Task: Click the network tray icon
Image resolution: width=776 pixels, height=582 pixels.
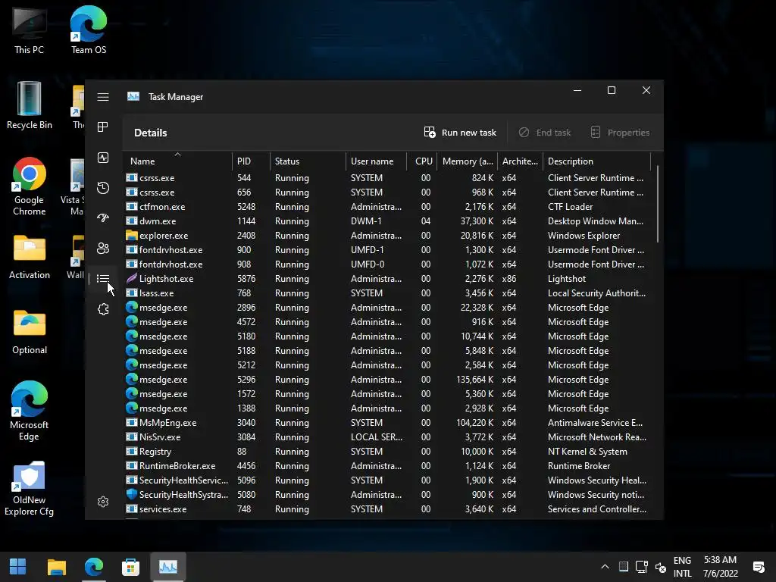Action: pos(642,567)
